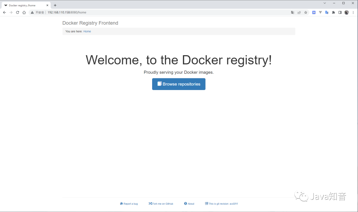This screenshot has height=212, width=358.
Task: Open a new tab with the plus button
Action: [x=55, y=5]
